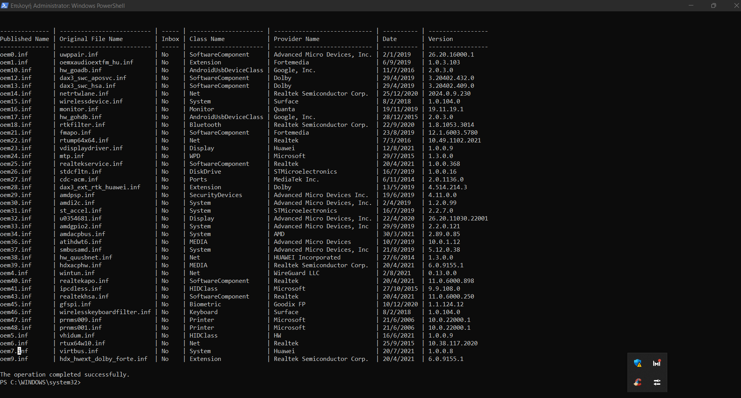Click the PS C:\WINDOWS\system32> prompt line

[41, 382]
